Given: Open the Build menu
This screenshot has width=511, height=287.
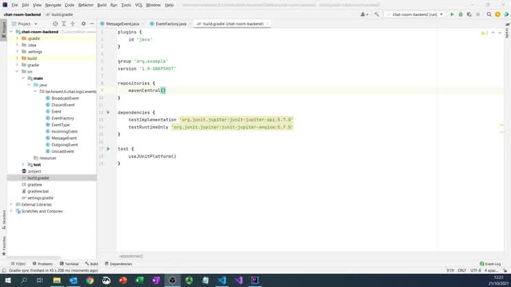Looking at the screenshot, I should tap(102, 5).
